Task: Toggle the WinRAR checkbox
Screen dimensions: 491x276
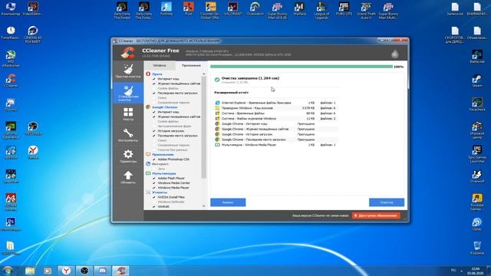Action: point(154,206)
